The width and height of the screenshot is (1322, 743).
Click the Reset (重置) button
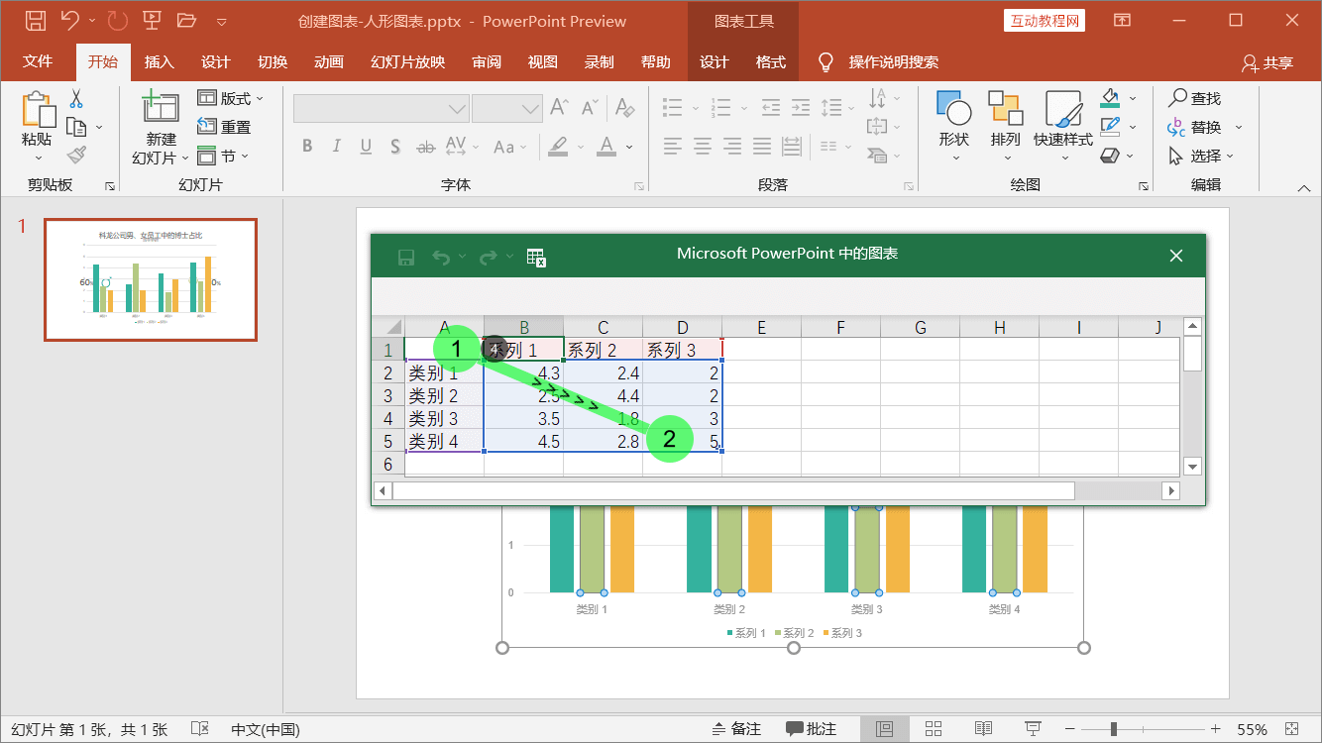(x=224, y=127)
